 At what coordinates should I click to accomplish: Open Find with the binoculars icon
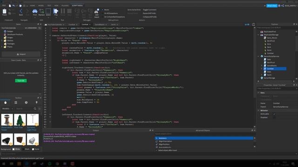coord(35,11)
